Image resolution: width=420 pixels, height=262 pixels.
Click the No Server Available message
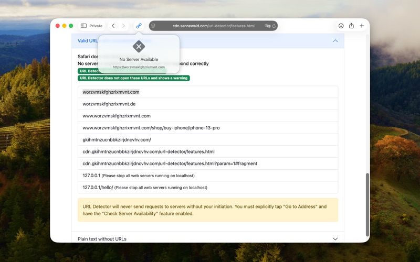139,59
